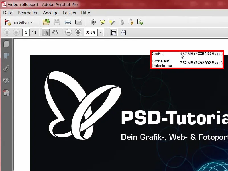
Task: Open the Fenster menu
Action: [x=70, y=13]
